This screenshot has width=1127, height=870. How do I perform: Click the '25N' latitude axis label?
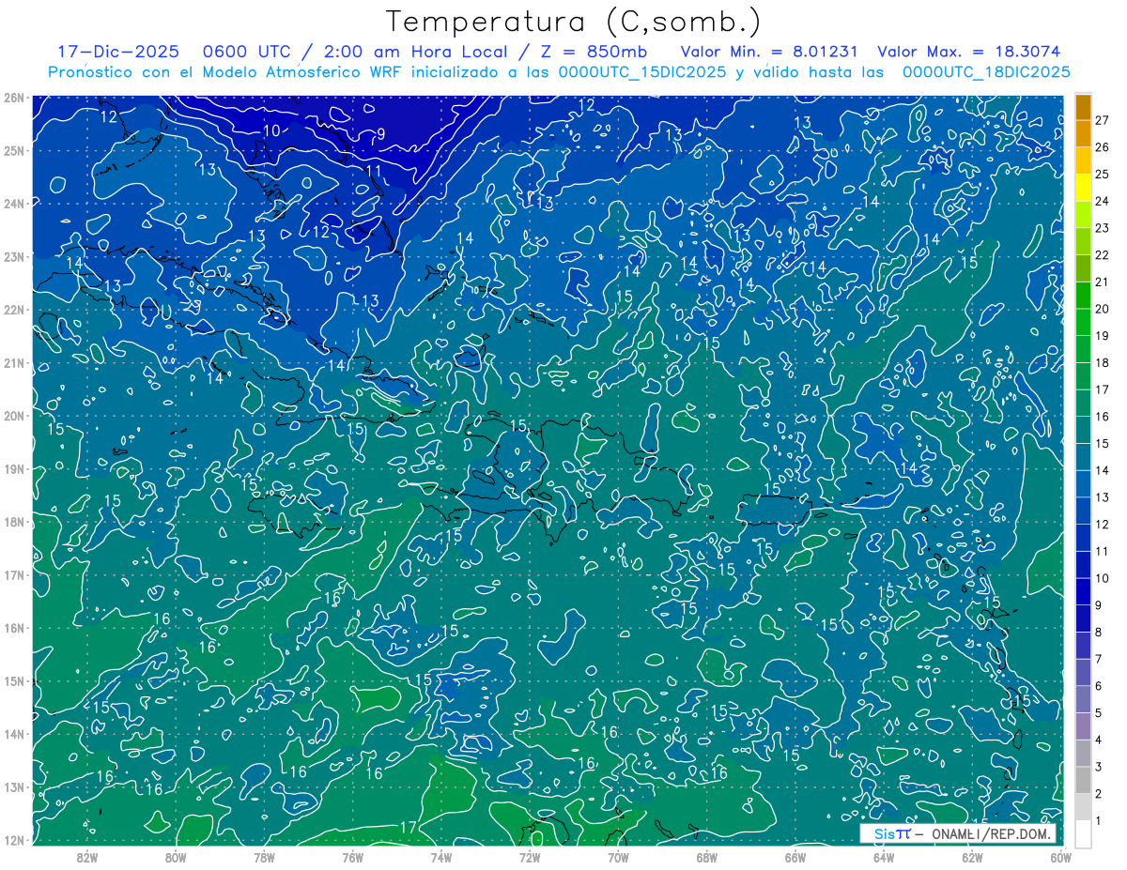click(x=13, y=150)
